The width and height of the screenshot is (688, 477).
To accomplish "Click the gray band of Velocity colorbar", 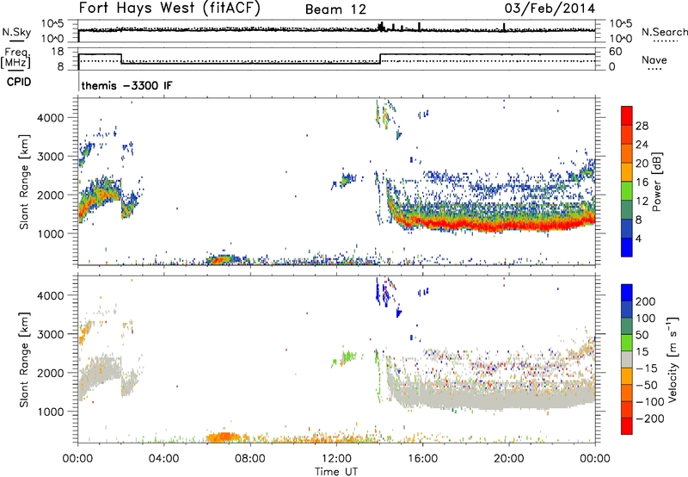I will point(627,360).
